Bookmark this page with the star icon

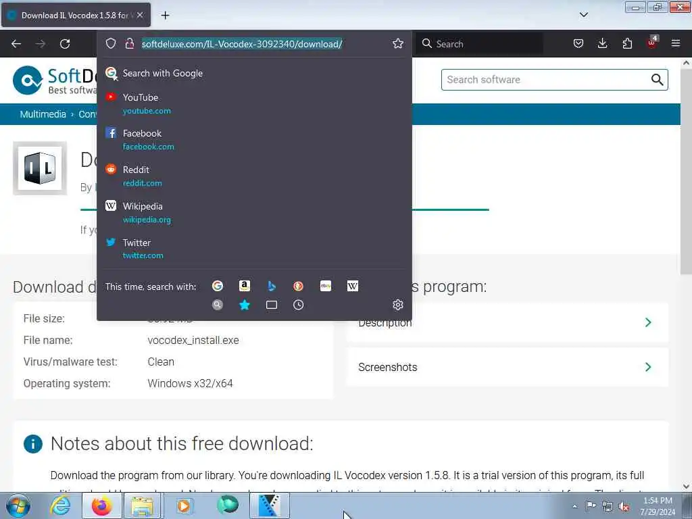click(x=397, y=43)
